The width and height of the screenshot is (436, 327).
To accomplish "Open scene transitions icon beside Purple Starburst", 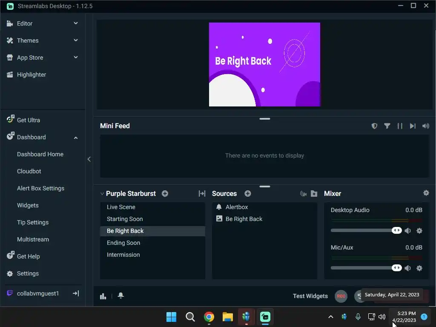I will (x=202, y=194).
